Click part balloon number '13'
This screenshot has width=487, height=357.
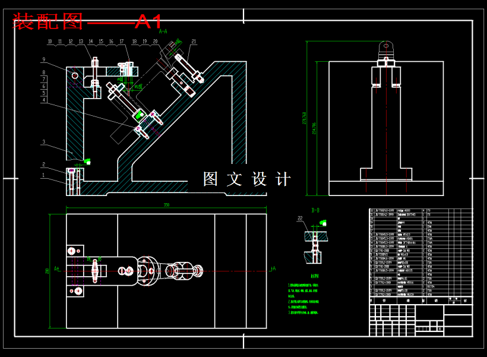click(x=81, y=42)
